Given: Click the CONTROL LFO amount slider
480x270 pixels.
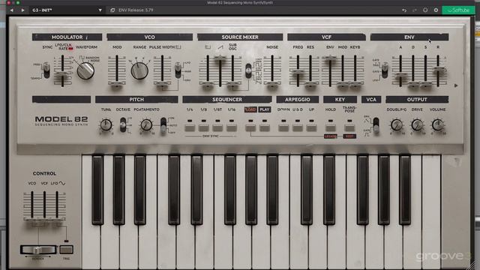Looking at the screenshot, I should tap(57, 220).
